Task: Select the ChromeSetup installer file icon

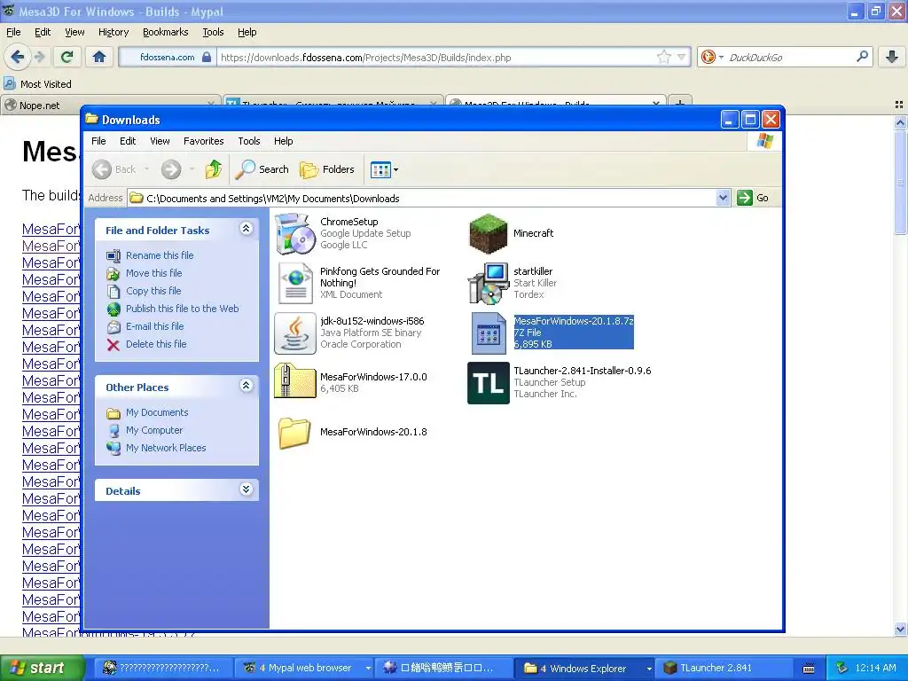Action: coord(294,233)
